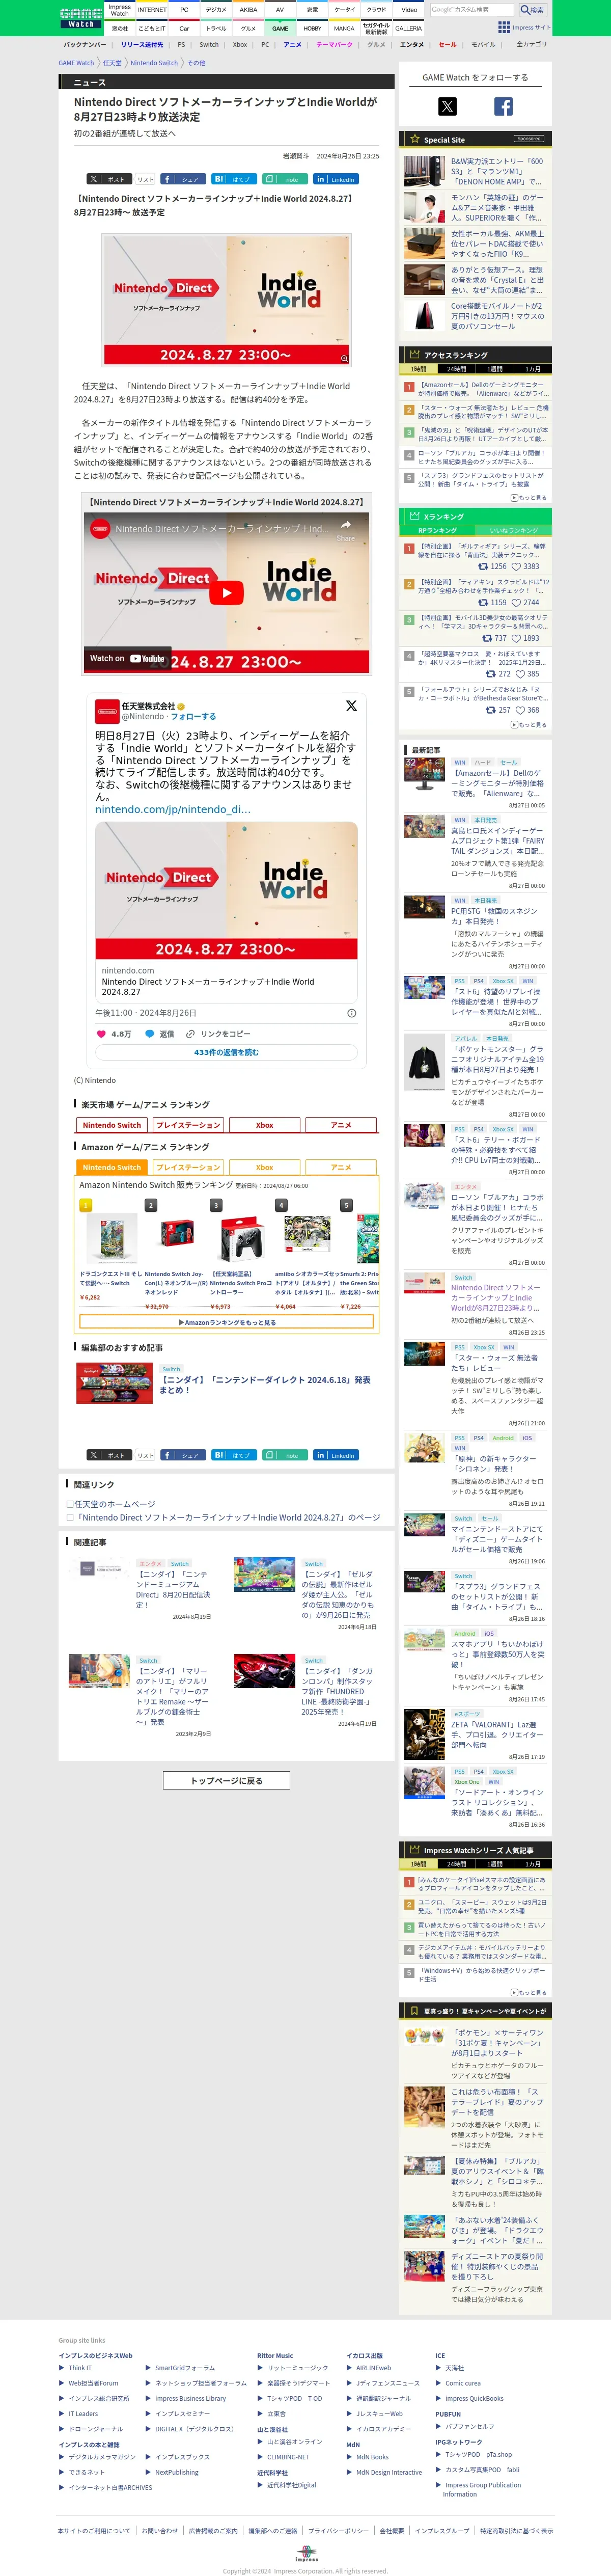This screenshot has width=611, height=2576.
Task: Play the embedded YouTube video
Action: coord(227,592)
